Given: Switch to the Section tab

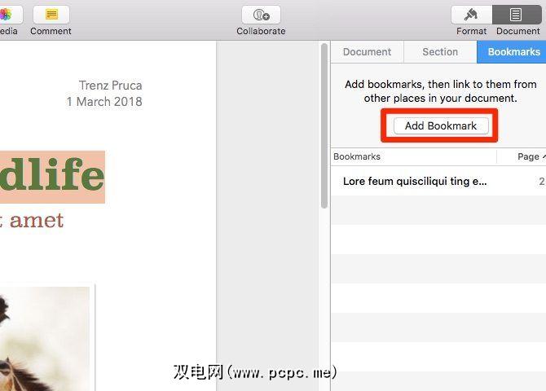Looking at the screenshot, I should [x=440, y=52].
